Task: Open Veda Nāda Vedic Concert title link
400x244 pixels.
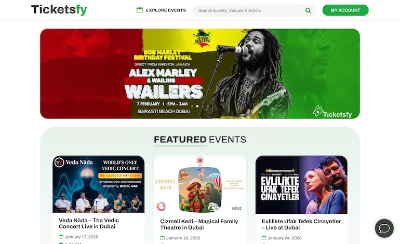Action: click(x=89, y=223)
